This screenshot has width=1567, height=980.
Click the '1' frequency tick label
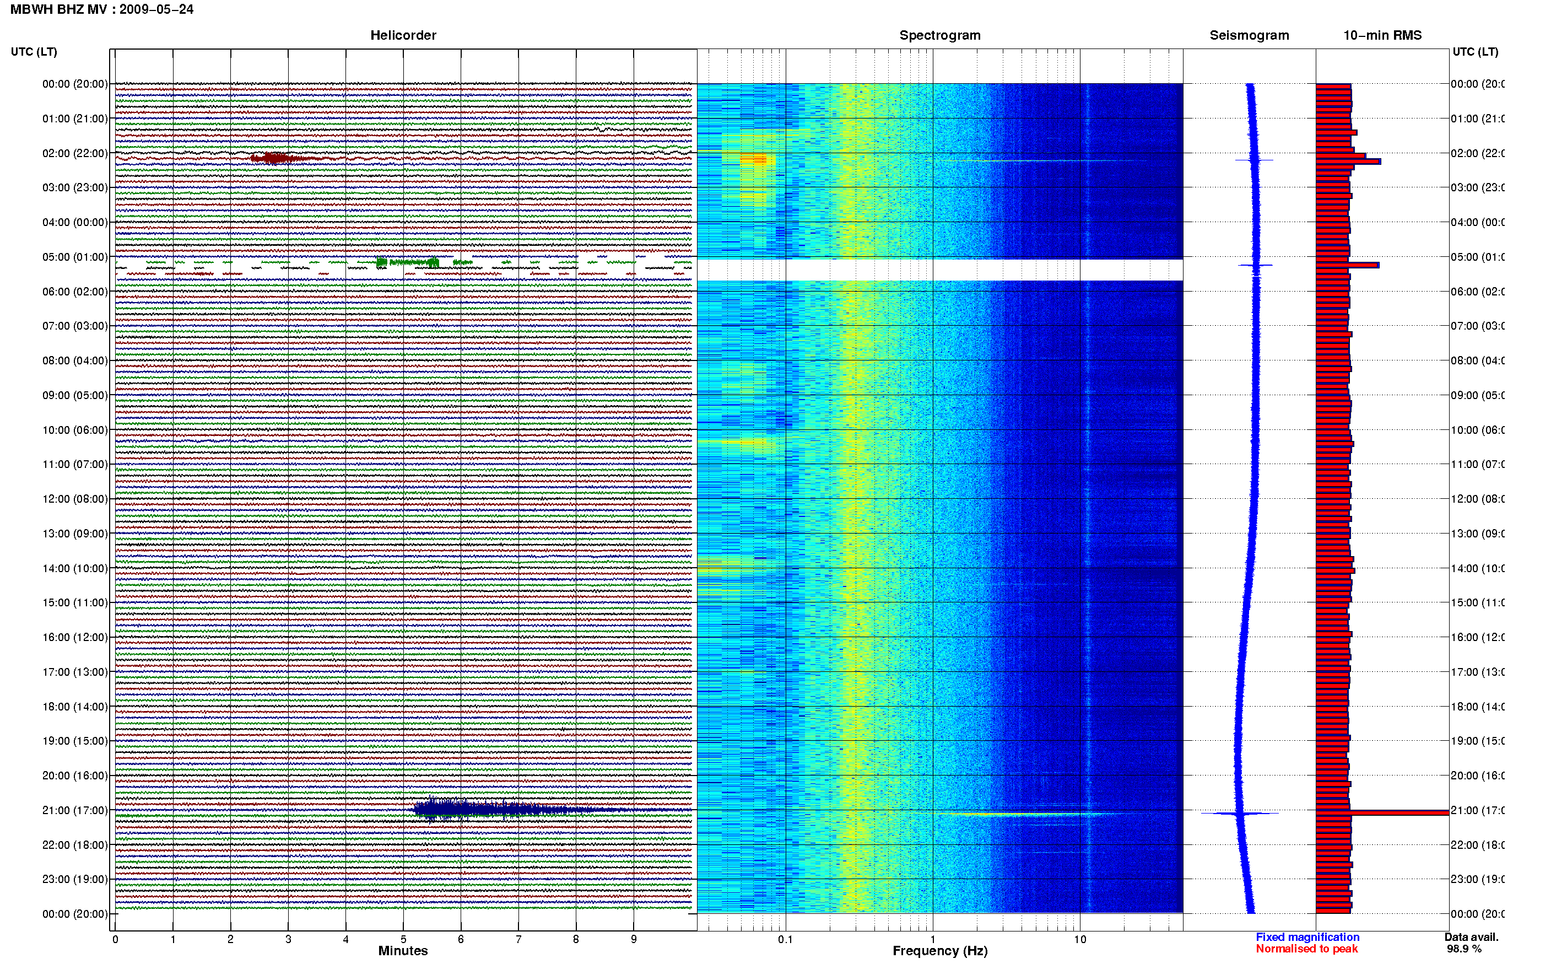(x=933, y=939)
